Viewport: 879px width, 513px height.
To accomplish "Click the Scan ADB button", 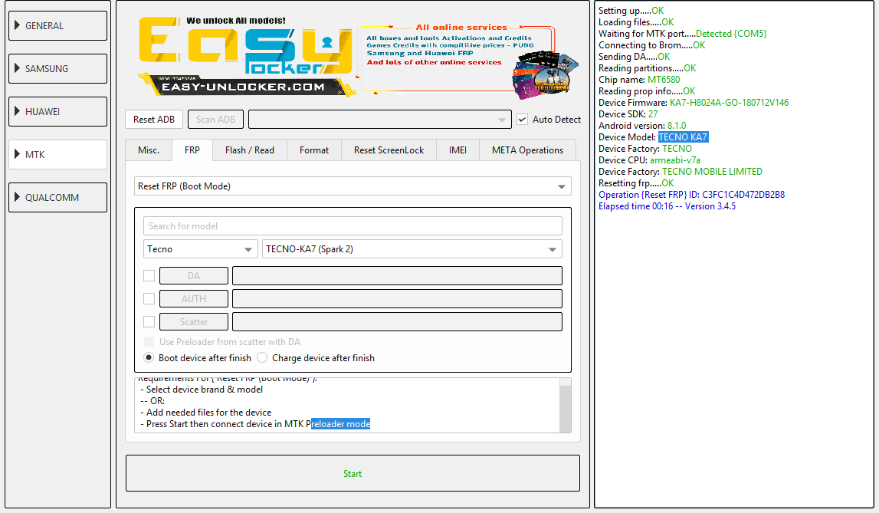I will pyautogui.click(x=216, y=120).
